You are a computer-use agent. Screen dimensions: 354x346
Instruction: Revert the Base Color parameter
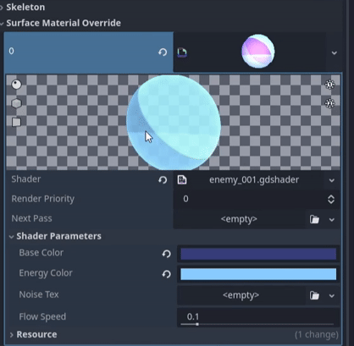click(x=166, y=254)
